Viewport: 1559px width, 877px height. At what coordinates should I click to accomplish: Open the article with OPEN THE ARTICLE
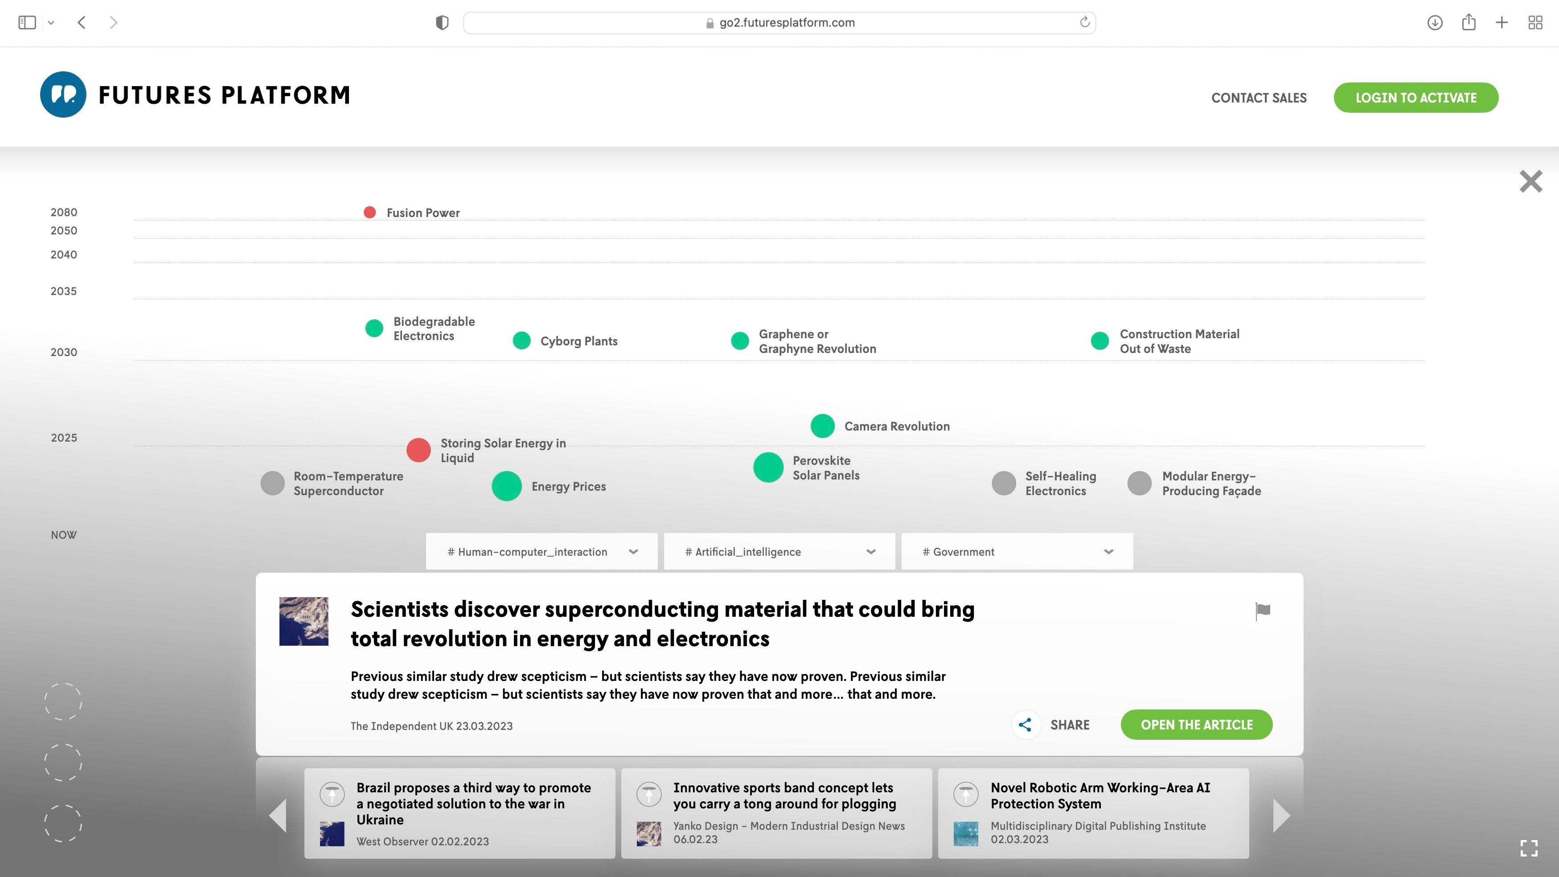[1196, 725]
